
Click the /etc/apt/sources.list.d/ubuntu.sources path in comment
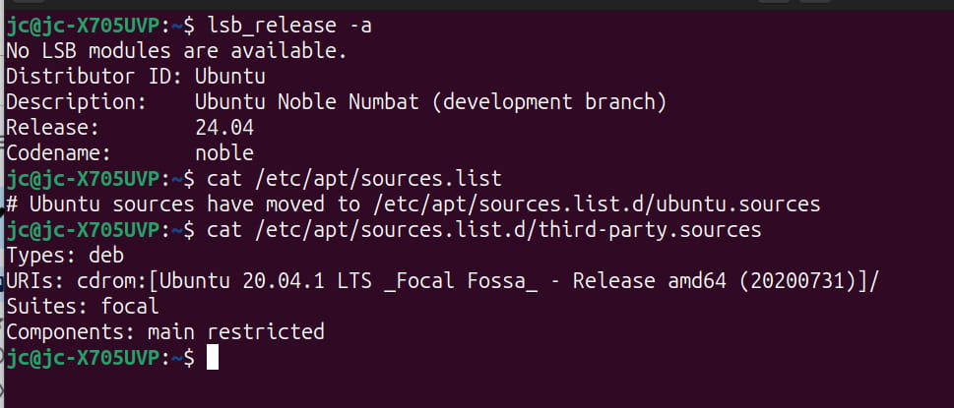click(596, 204)
